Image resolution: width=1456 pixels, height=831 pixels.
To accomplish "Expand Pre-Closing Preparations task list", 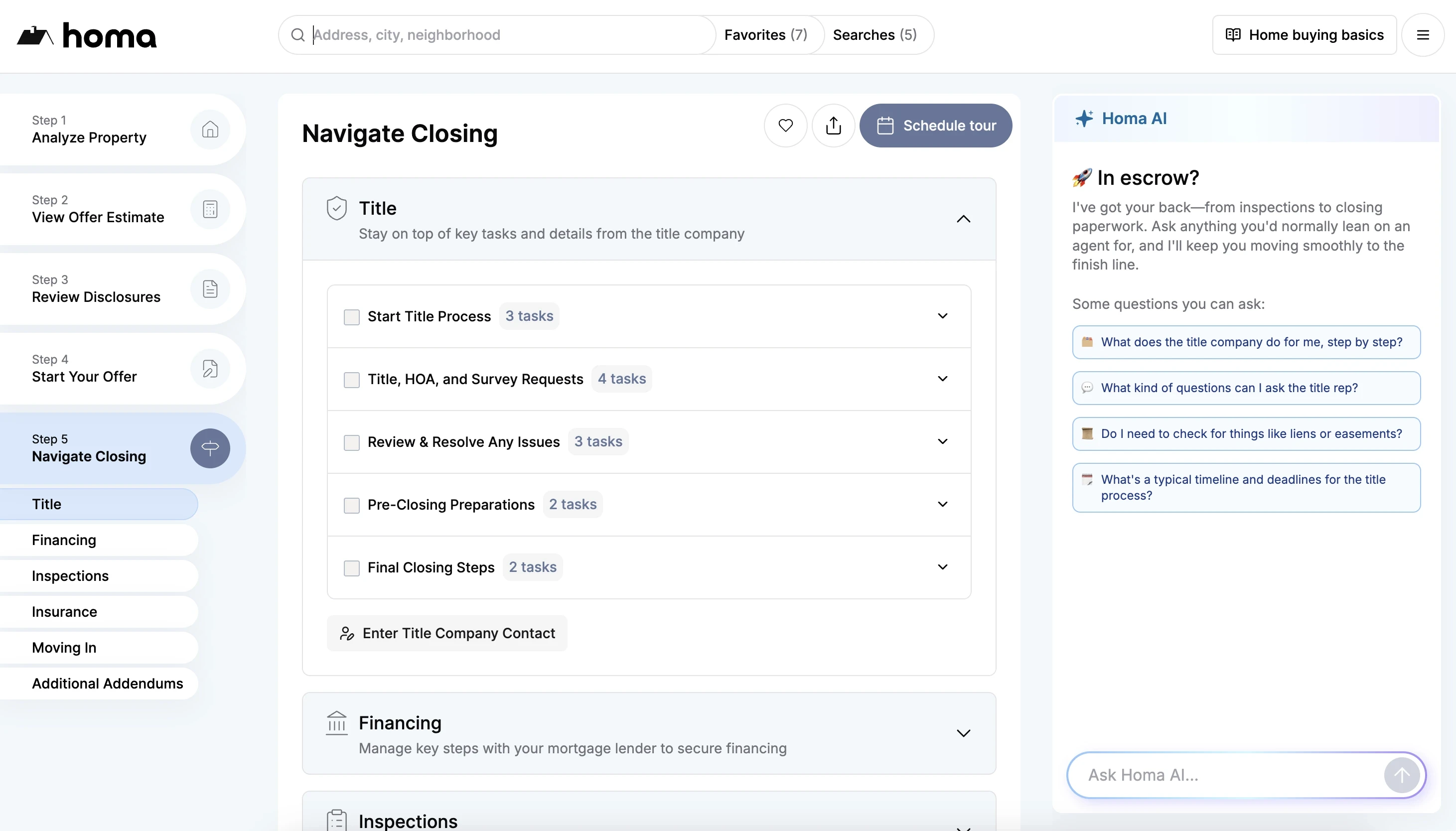I will [942, 505].
